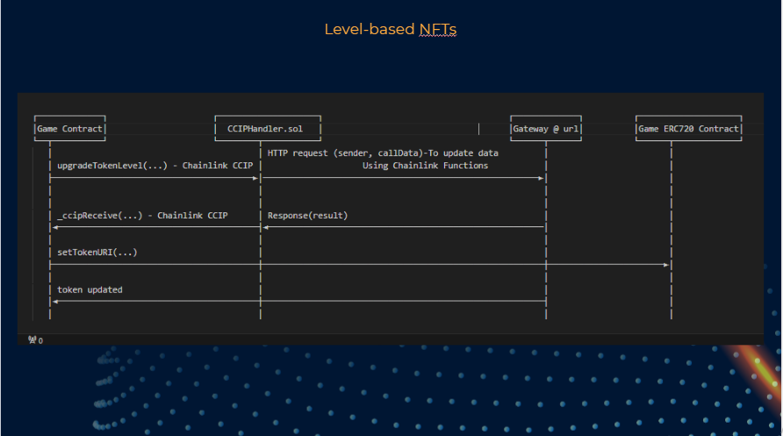Select the 'Gateway @ url' participant box
This screenshot has height=436, width=783.
point(546,129)
